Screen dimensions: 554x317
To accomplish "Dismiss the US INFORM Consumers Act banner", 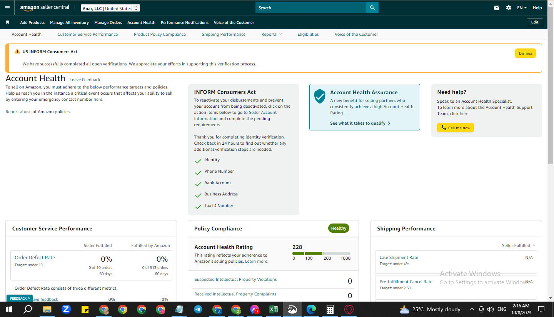I will pos(526,53).
